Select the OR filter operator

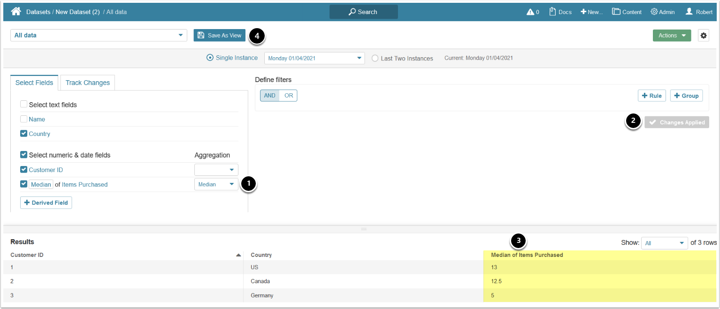(289, 95)
